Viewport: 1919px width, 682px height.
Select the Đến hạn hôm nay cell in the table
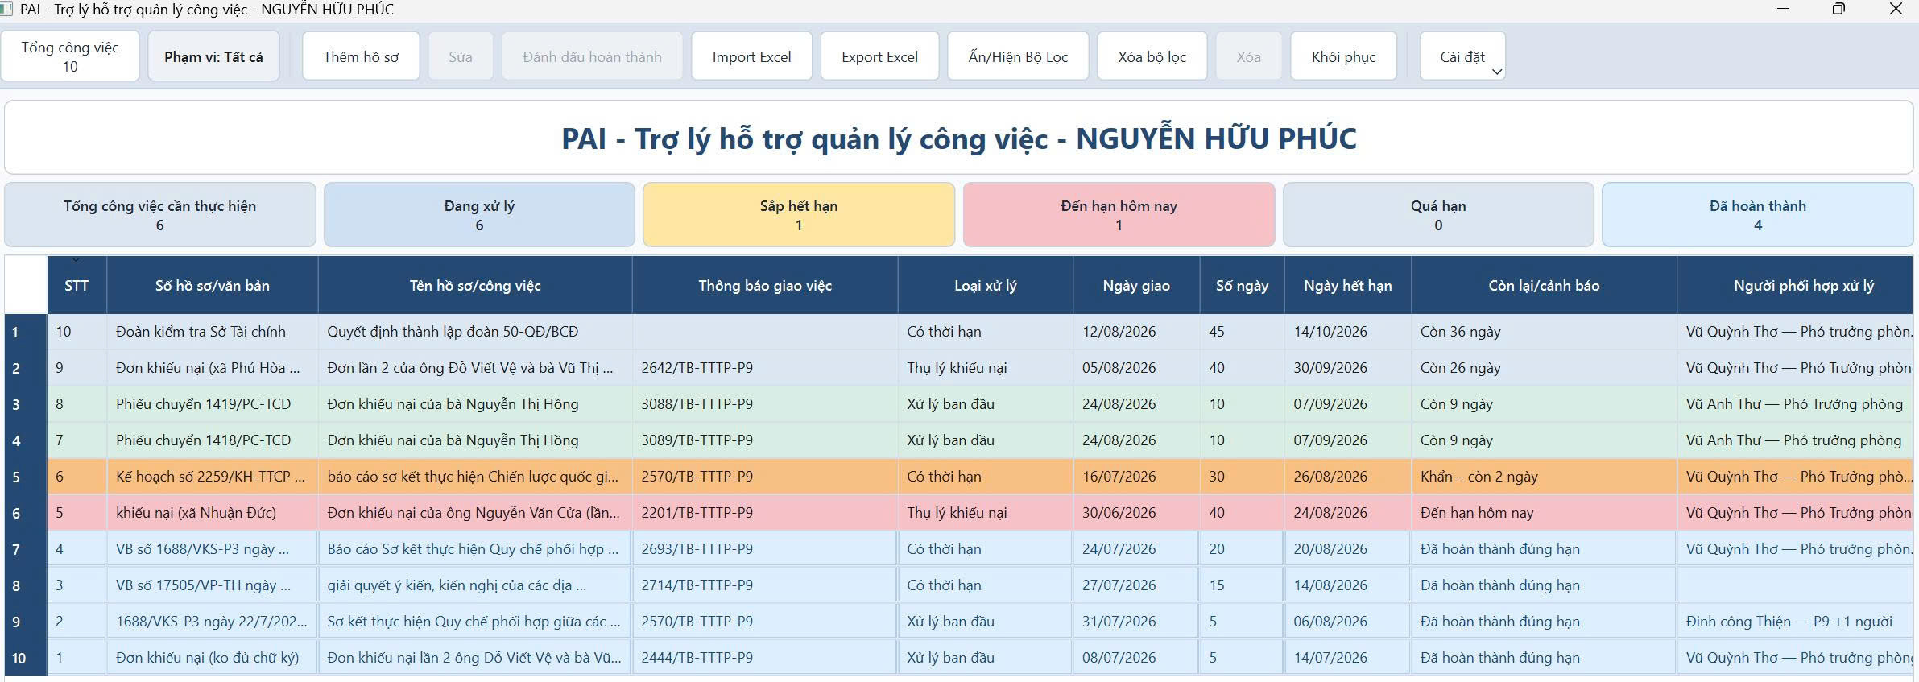1545,513
